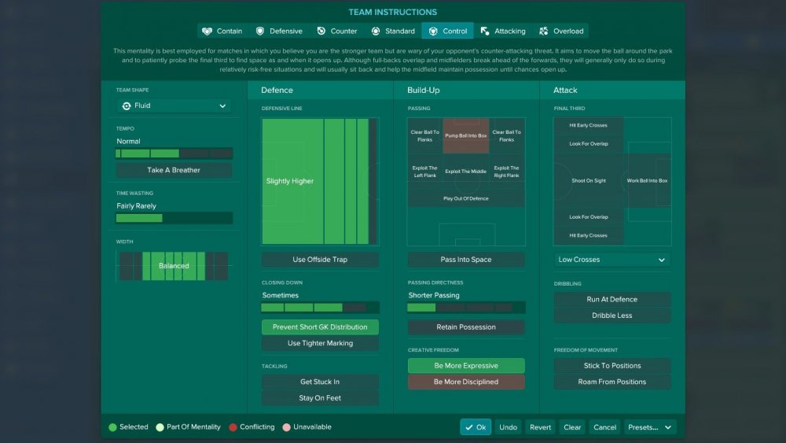The width and height of the screenshot is (786, 443).
Task: Click the checkmark icon on Ok
Action: 469,427
